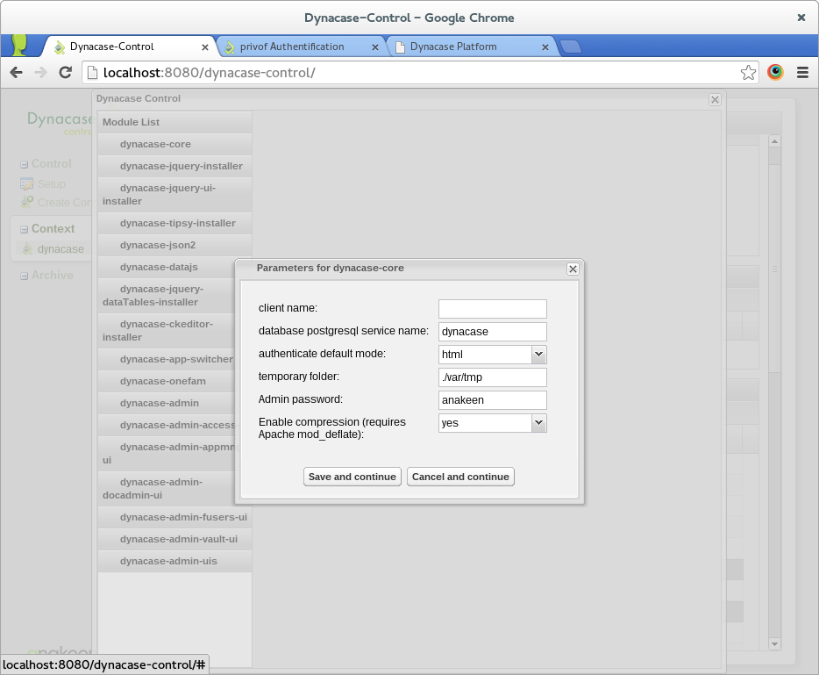Edit the database postgresql service name field
The image size is (819, 675).
[493, 332]
